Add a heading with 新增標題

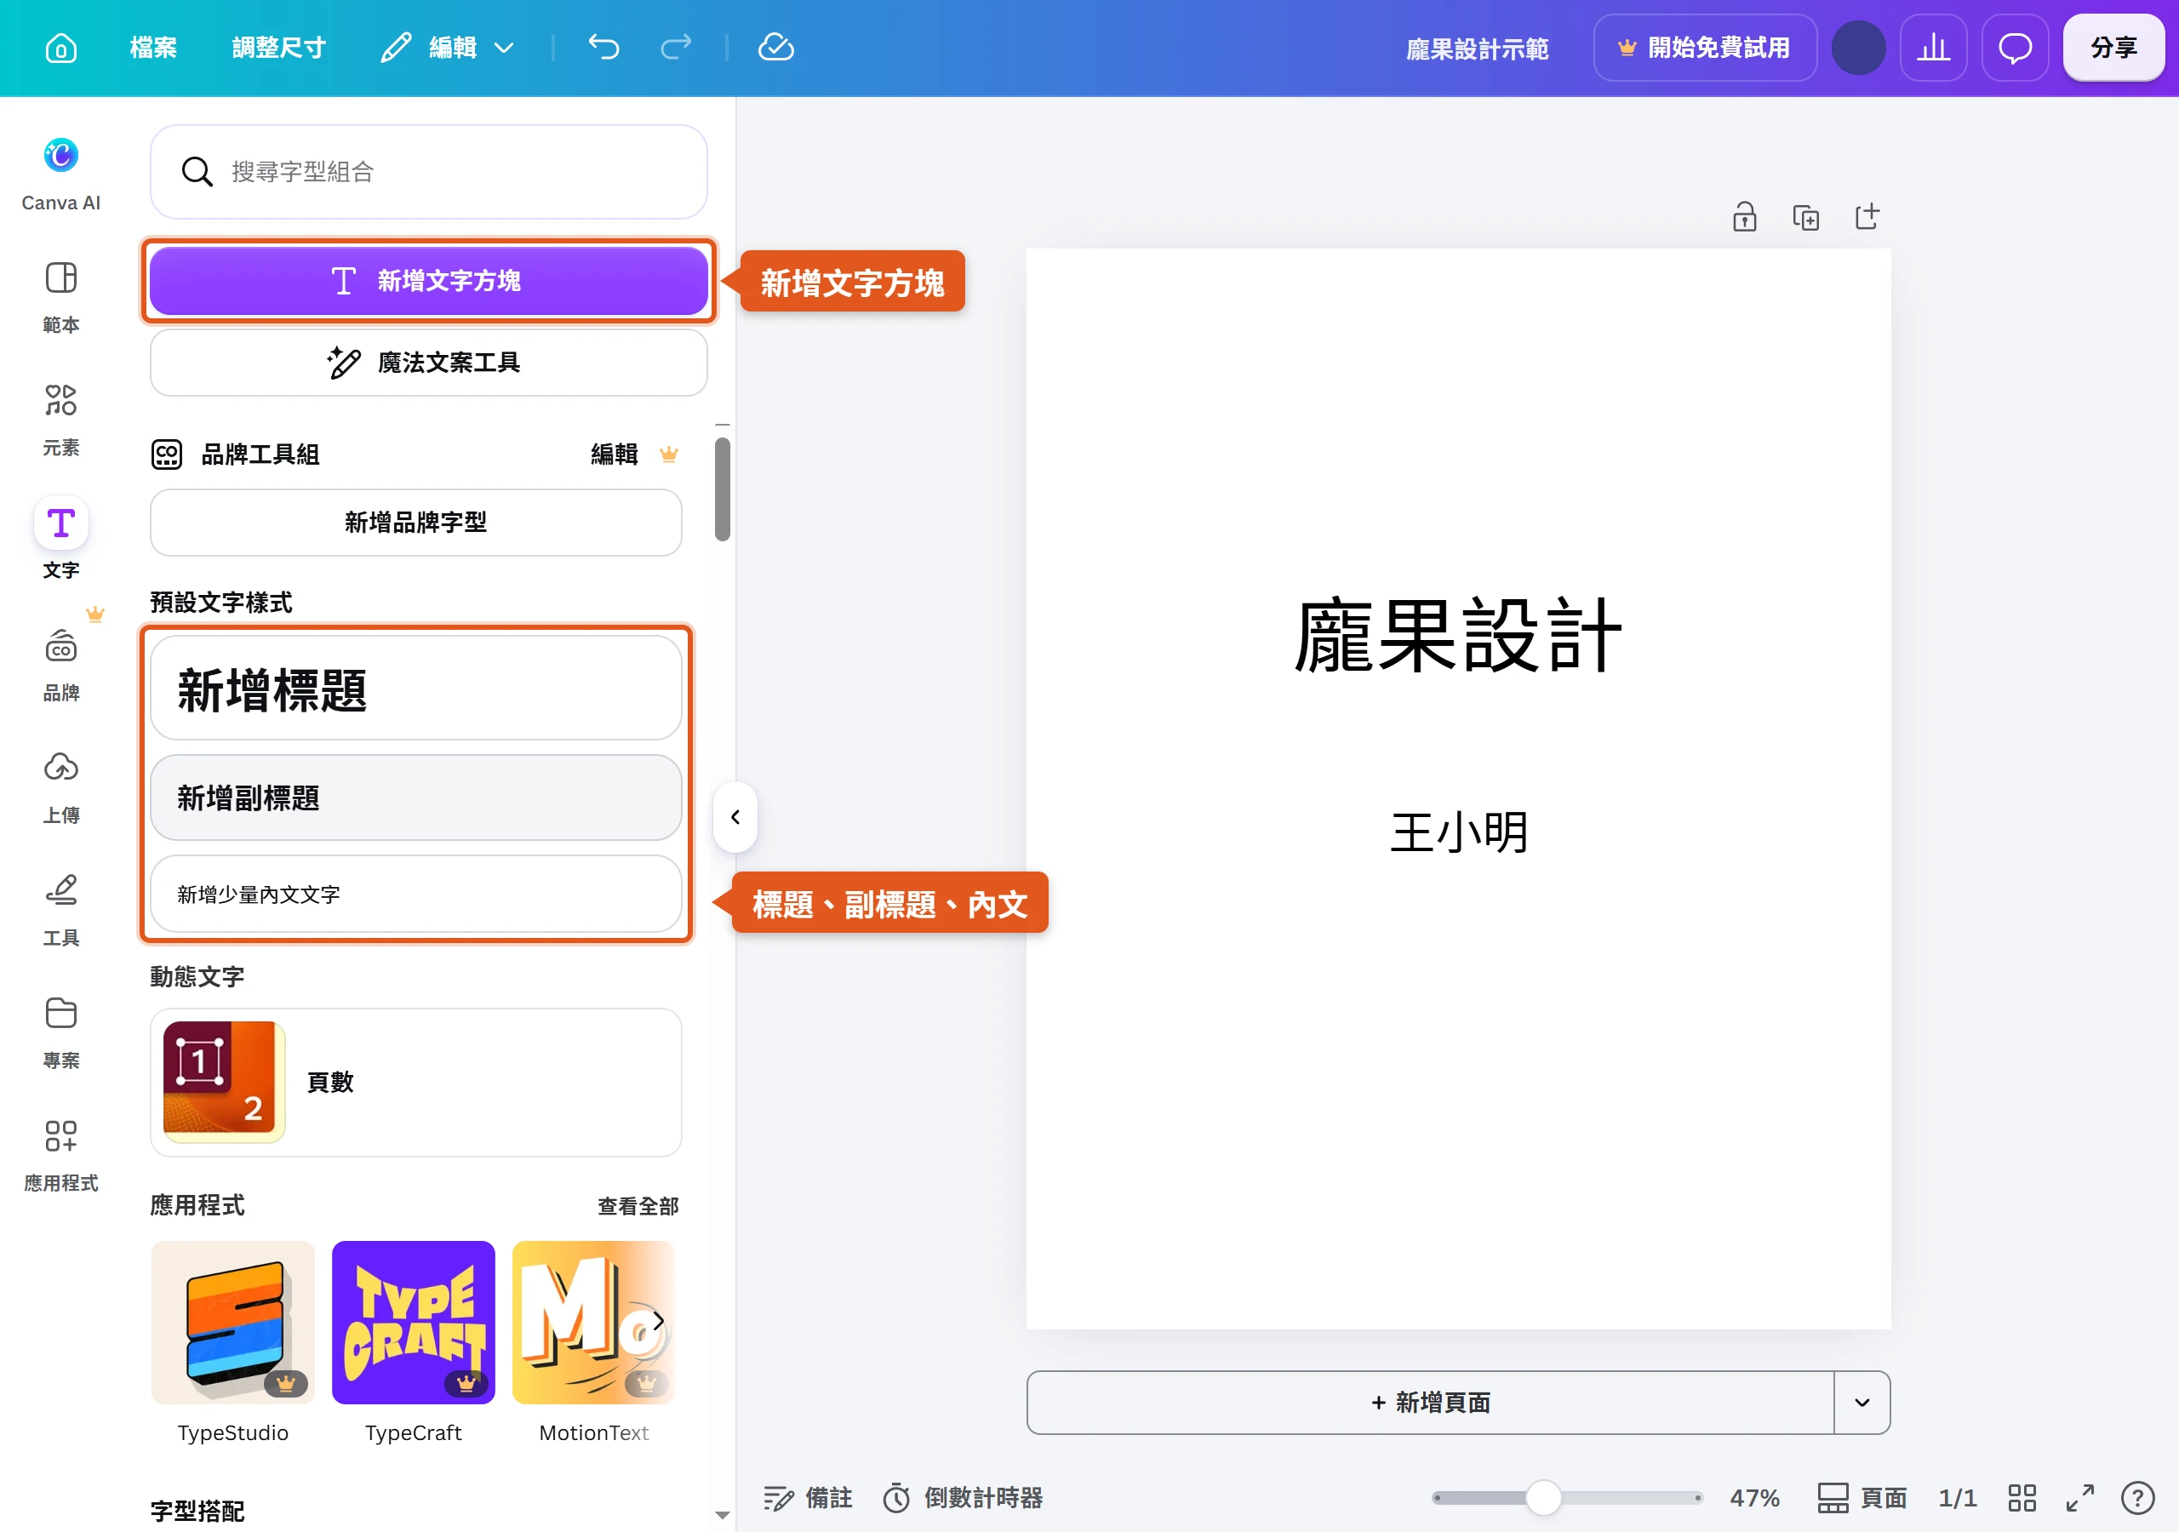point(415,687)
